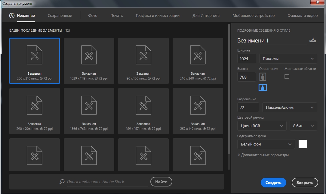Image resolution: width=326 pixels, height=194 pixels.
Task: Switch to the Фото tab
Action: (x=93, y=16)
